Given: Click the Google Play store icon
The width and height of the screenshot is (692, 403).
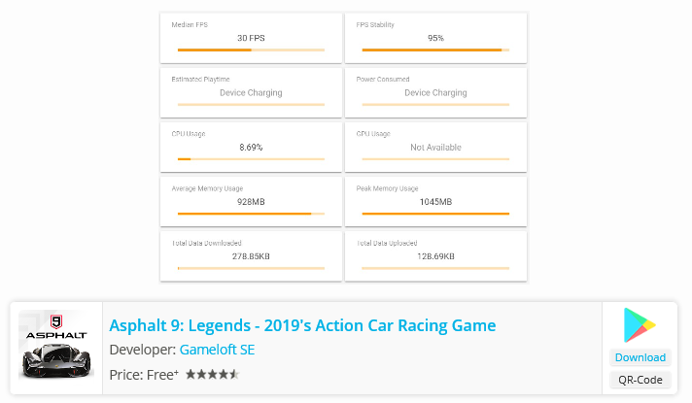Looking at the screenshot, I should click(x=640, y=324).
